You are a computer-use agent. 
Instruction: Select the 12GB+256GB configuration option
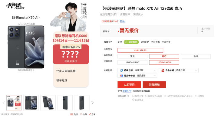click(x=164, y=62)
